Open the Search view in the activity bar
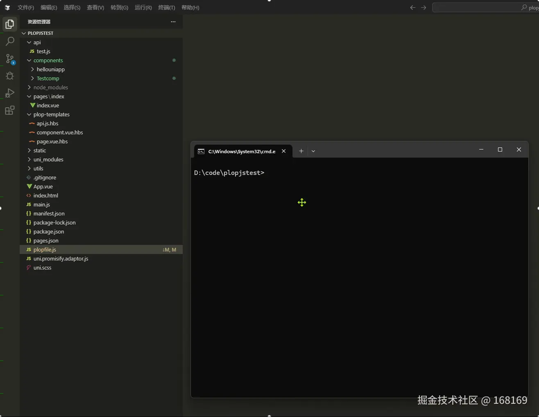 pyautogui.click(x=9, y=41)
